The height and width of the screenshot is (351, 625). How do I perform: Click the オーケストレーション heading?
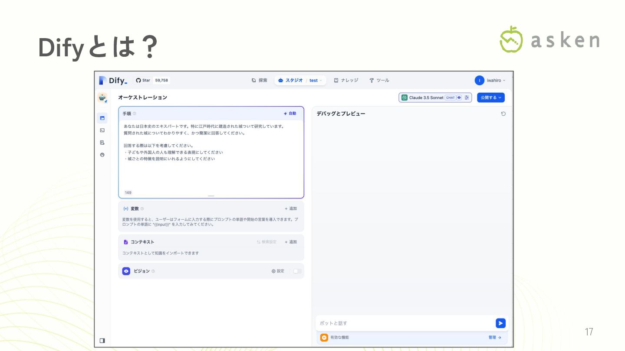(142, 97)
